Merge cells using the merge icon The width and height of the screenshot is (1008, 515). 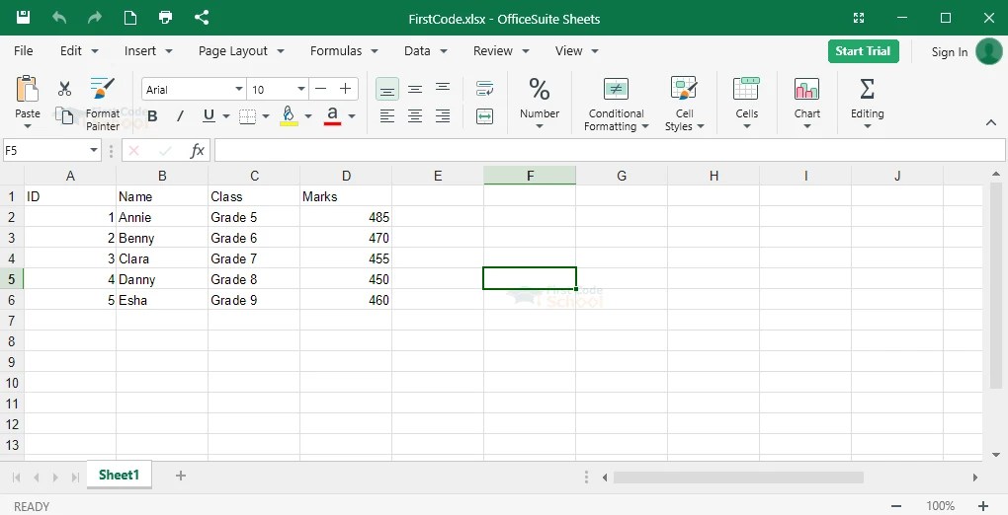pos(484,116)
